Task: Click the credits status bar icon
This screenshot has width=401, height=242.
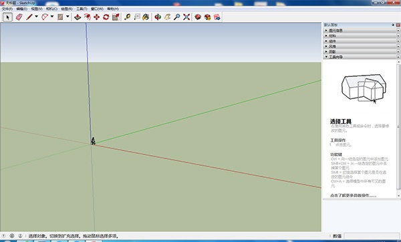Action: (12, 236)
